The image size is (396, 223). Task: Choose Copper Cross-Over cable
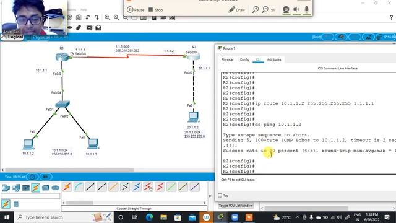(x=101, y=187)
